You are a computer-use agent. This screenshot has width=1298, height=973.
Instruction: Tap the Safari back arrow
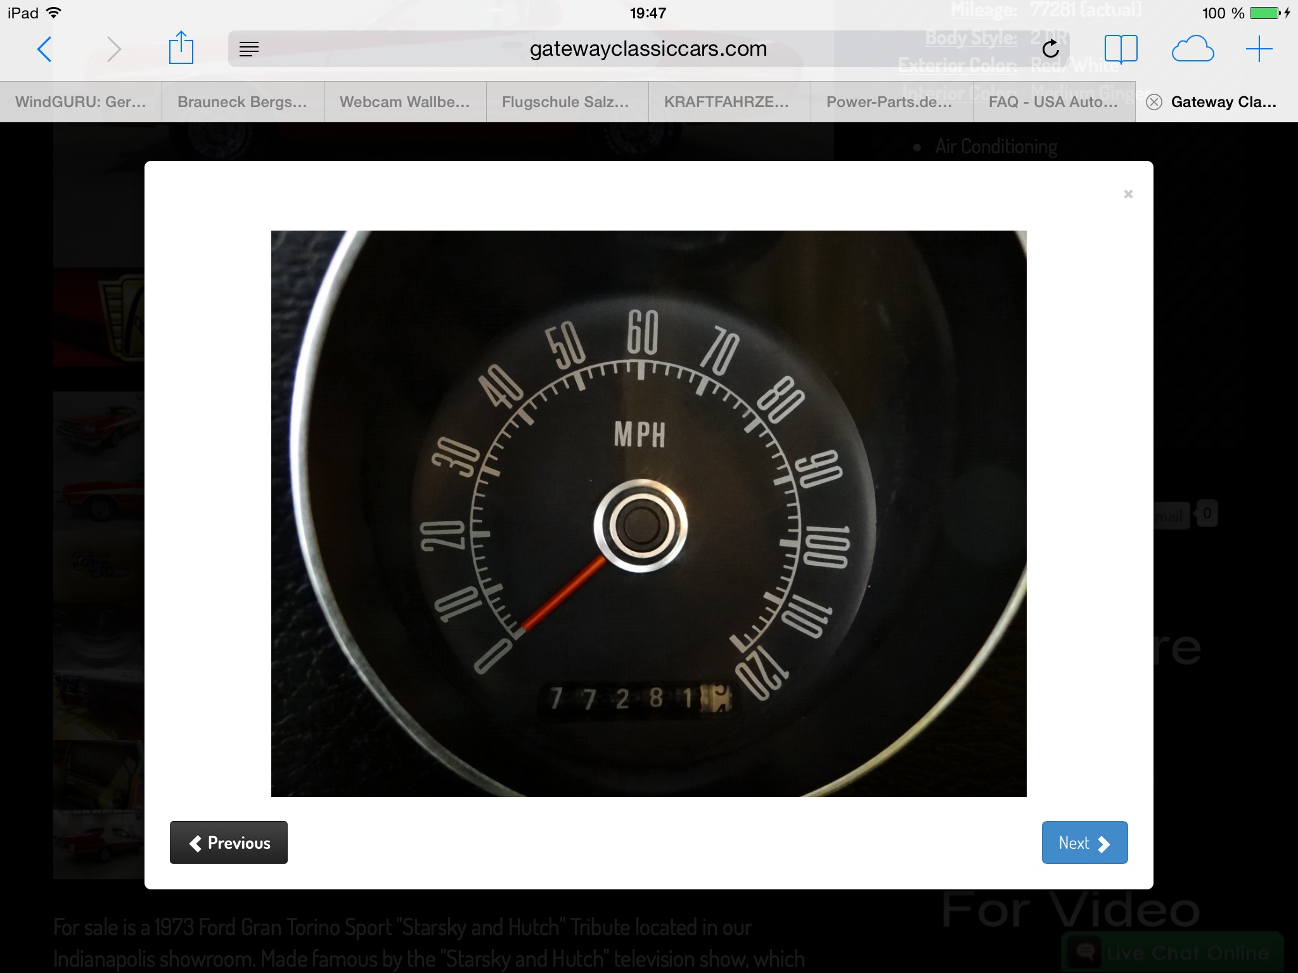coord(44,49)
